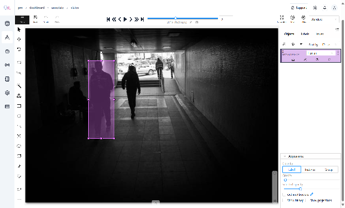Click the dashboard breadcrumb link
This screenshot has height=208, width=345.
point(37,8)
